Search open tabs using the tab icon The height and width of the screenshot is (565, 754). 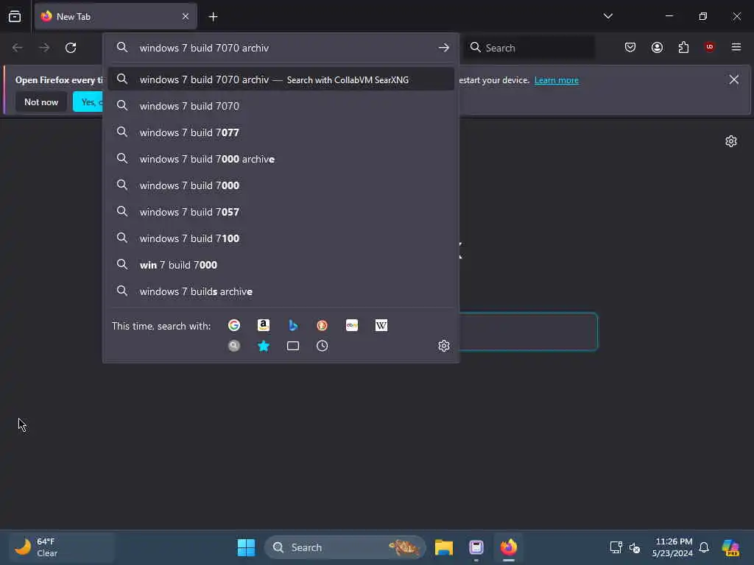[x=293, y=346]
